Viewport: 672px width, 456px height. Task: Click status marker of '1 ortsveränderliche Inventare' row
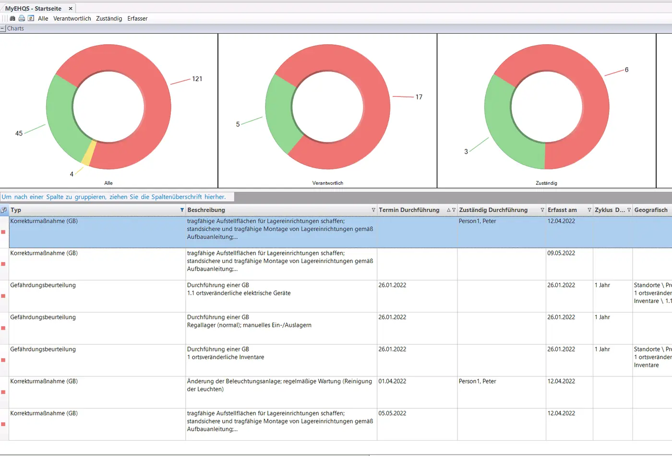click(x=3, y=360)
